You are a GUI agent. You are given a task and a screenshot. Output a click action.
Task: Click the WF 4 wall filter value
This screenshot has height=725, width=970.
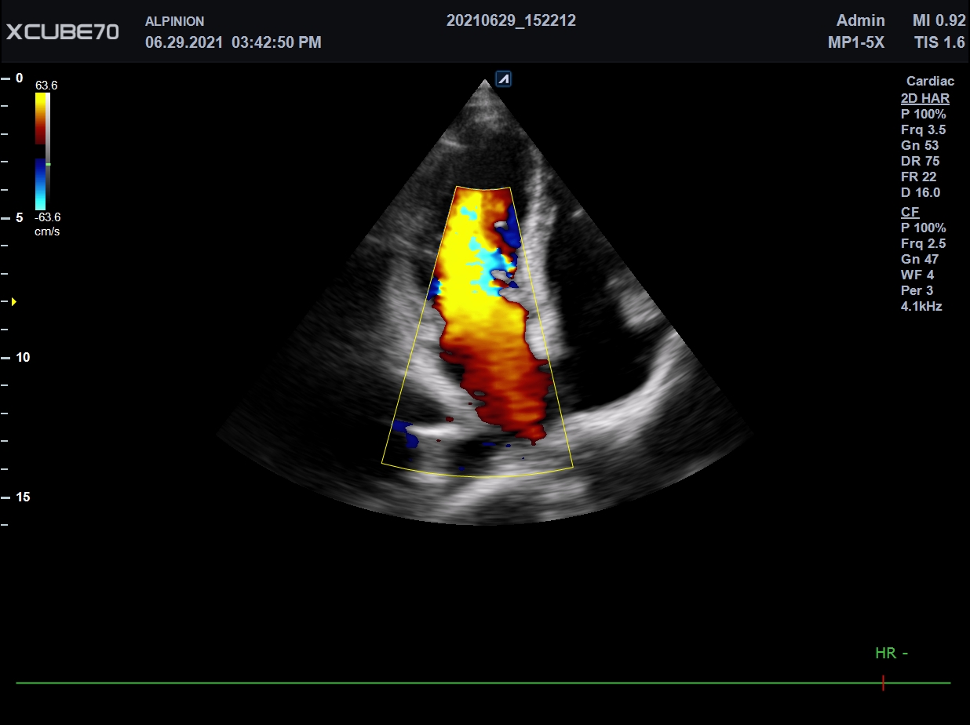(x=917, y=275)
